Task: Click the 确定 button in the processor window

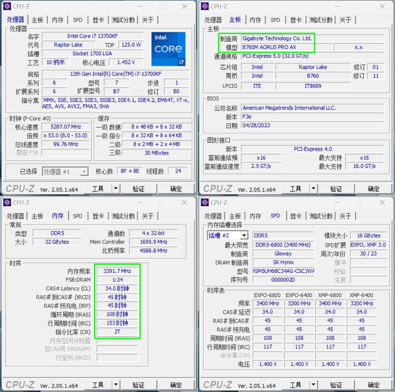Action: pos(176,188)
